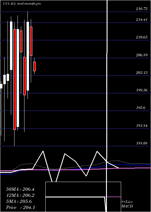The height and width of the screenshot is (212, 151).
Task: Click the MACD histogram box
Action: point(83,197)
